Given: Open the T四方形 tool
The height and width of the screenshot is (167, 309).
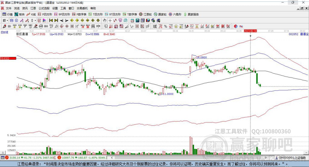Looking at the screenshot, I should pyautogui.click(x=96, y=14).
